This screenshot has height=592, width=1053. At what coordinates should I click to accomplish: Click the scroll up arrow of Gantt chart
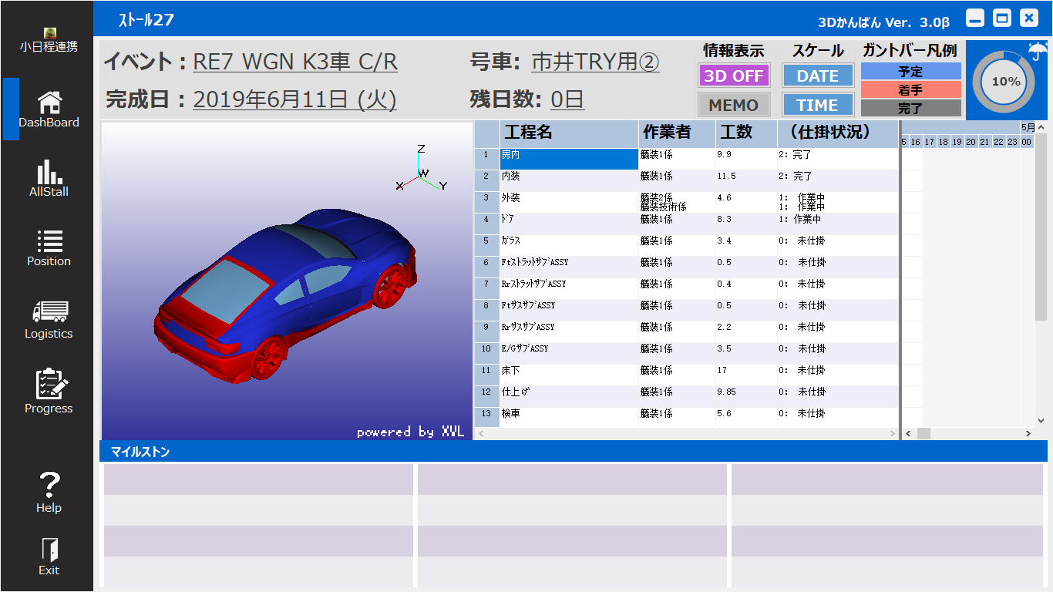(x=1041, y=128)
